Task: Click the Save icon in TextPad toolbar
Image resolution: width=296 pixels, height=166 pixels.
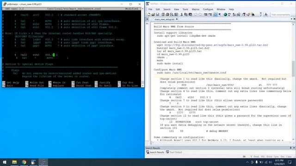Action: (157, 14)
